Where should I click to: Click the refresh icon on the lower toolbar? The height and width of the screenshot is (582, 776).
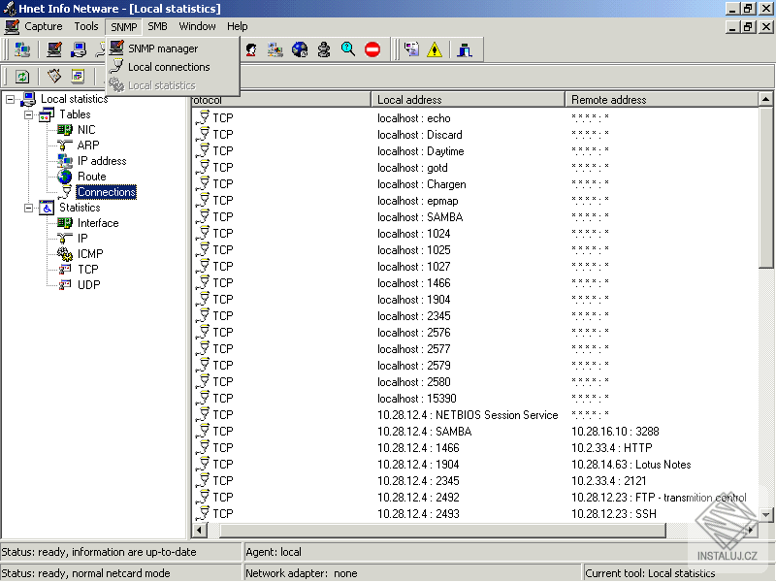coord(22,77)
